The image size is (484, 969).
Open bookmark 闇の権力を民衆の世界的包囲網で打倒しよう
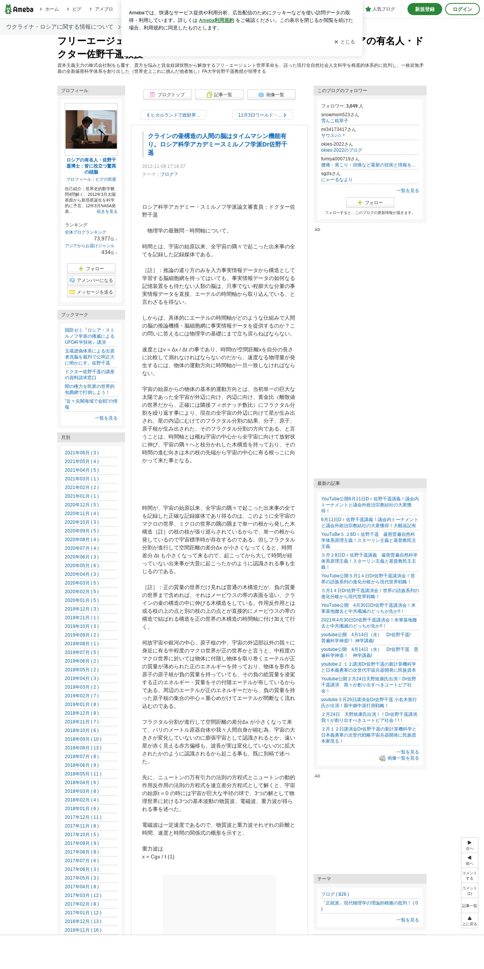[x=90, y=389]
